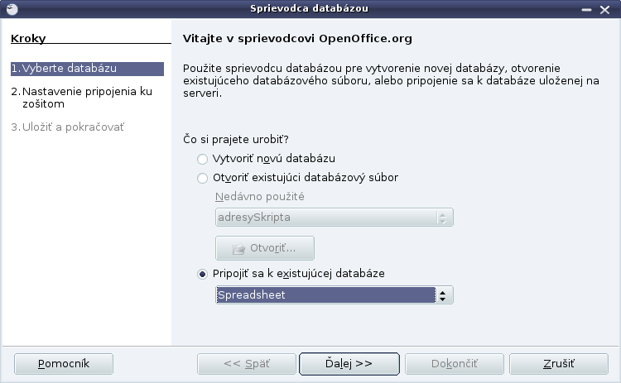This screenshot has height=383, width=621.
Task: Click step 3 Uložiť a pokračovať
Action: 67,127
